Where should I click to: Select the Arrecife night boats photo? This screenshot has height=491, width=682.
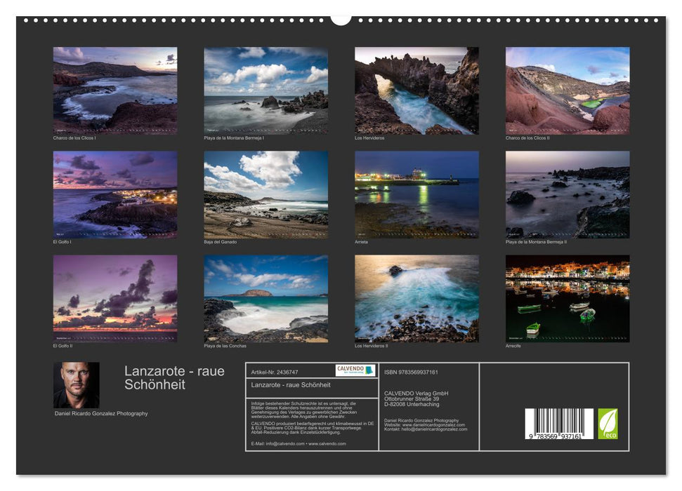click(568, 299)
